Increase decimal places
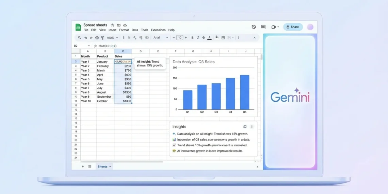Viewport: 388px width, 194px height. point(141,38)
